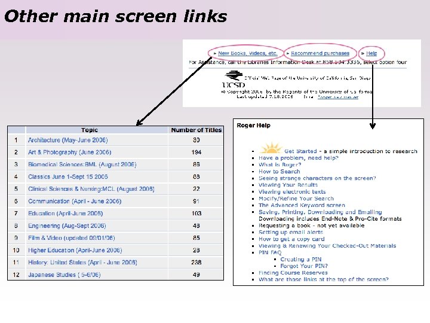Select the Requesting a book - not yet available text

(312, 226)
